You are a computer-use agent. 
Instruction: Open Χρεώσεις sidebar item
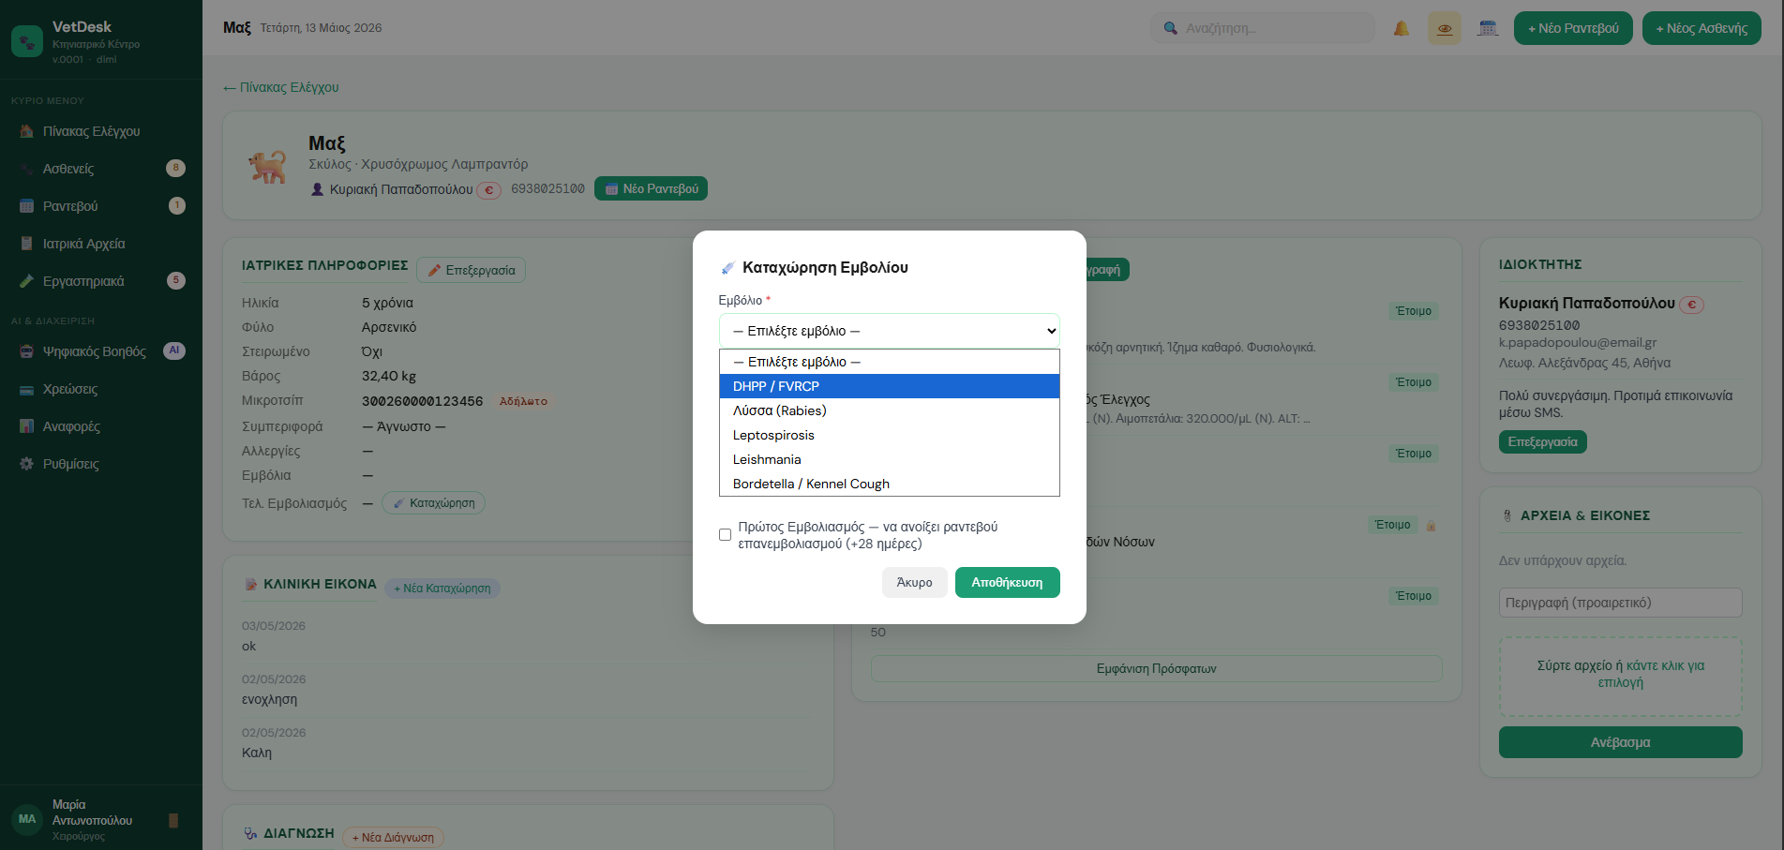[101, 389]
